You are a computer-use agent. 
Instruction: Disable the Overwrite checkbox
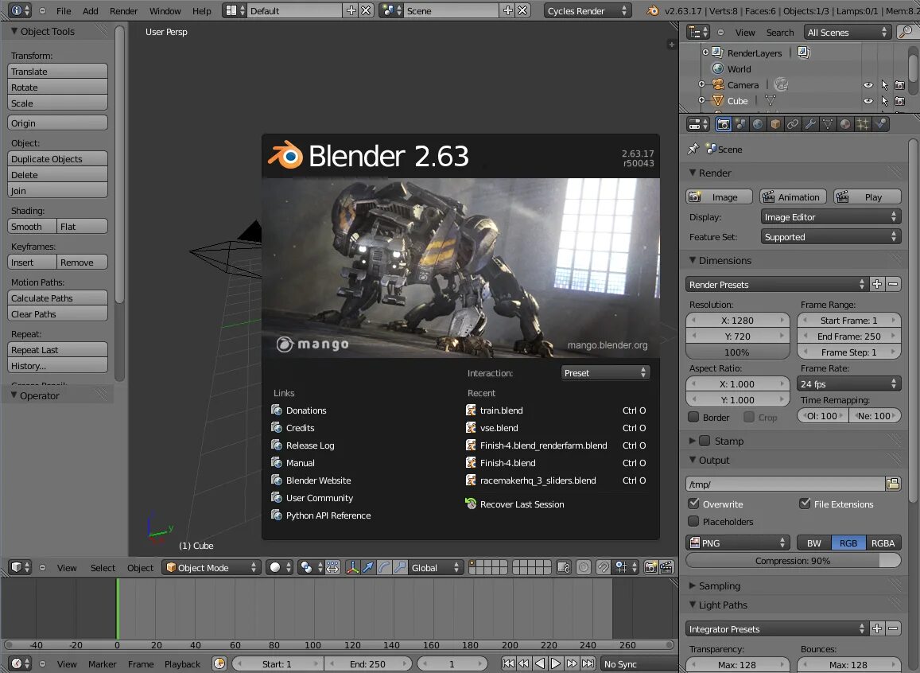click(693, 504)
